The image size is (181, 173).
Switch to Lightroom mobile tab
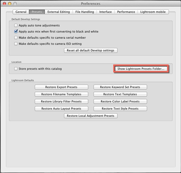pos(154,12)
